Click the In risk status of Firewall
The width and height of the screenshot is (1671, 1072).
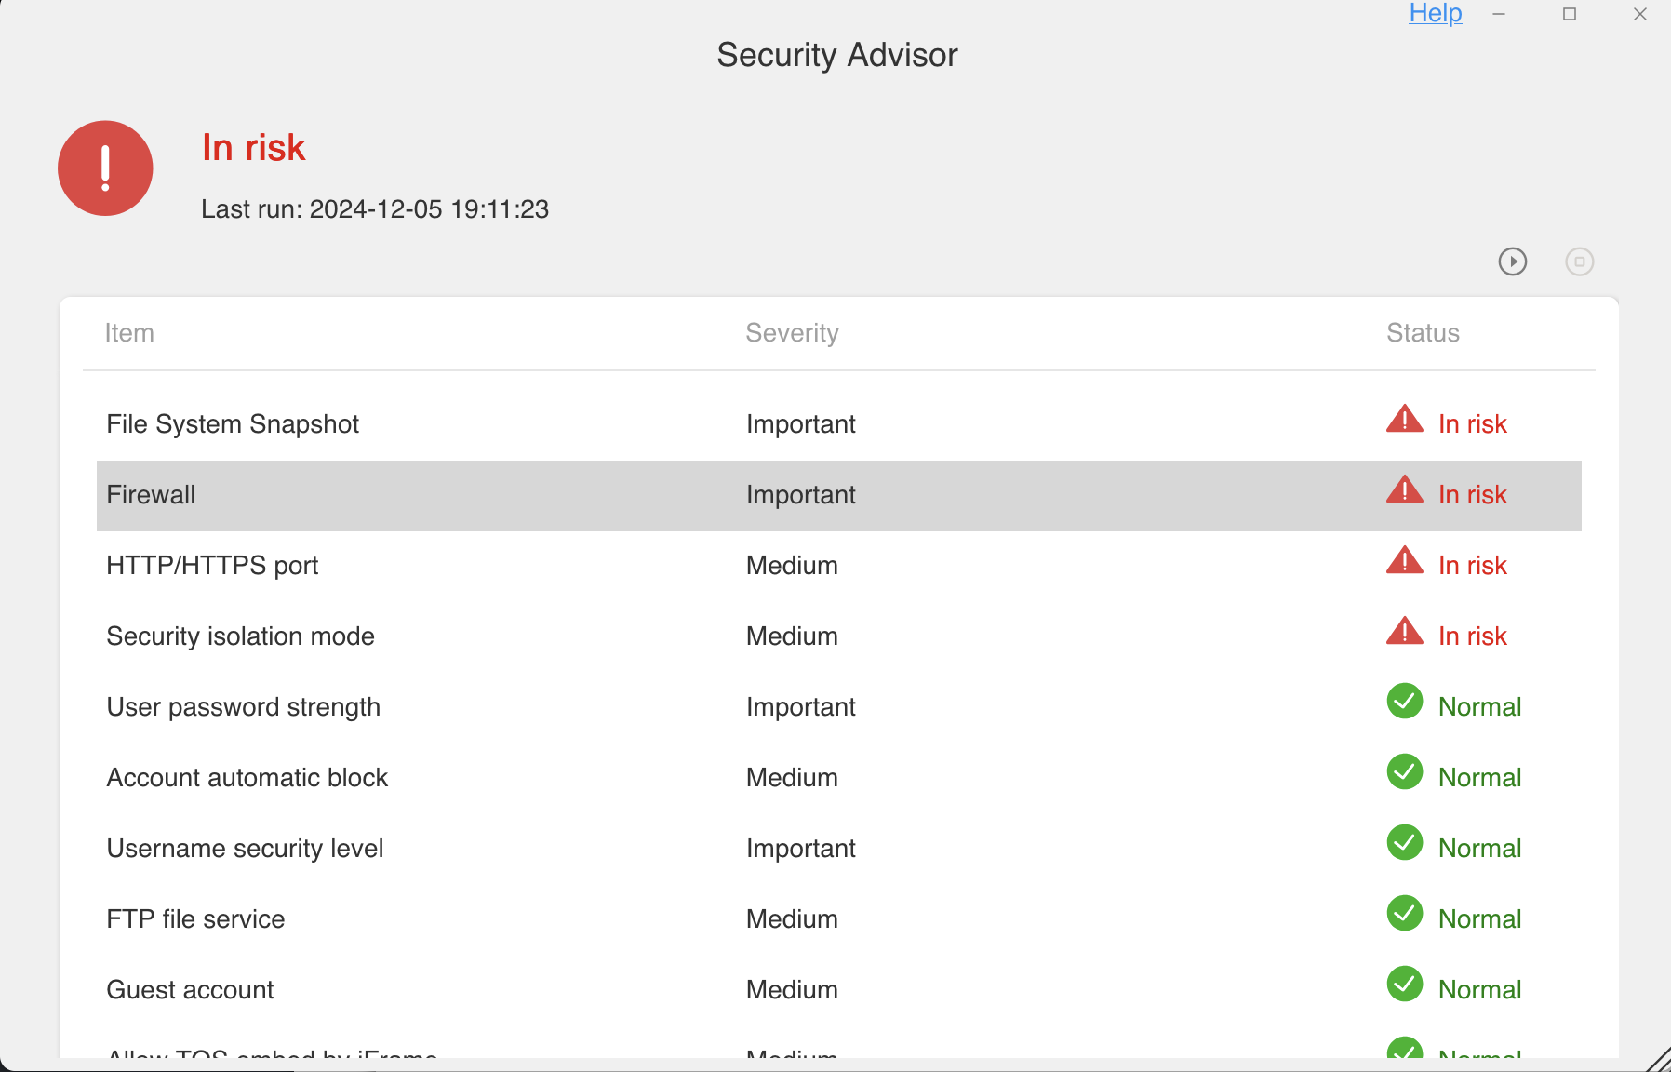point(1473,494)
